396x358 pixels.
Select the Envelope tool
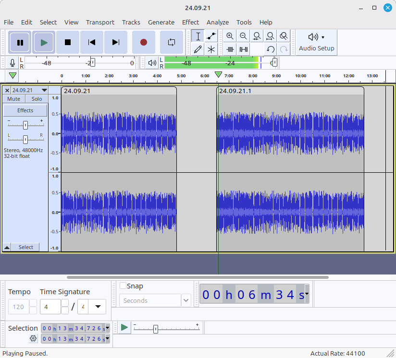point(211,36)
